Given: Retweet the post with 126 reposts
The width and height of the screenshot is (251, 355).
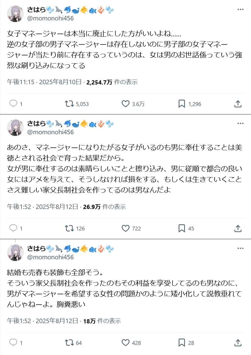Looking at the screenshot, I should tap(68, 228).
